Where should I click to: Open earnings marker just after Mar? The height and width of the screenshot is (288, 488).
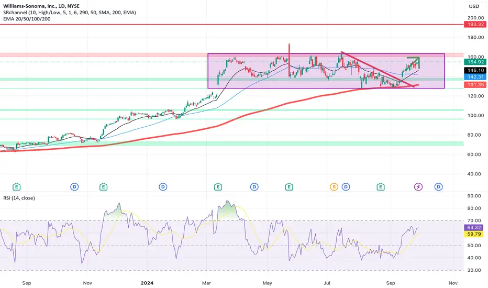tap(218, 187)
